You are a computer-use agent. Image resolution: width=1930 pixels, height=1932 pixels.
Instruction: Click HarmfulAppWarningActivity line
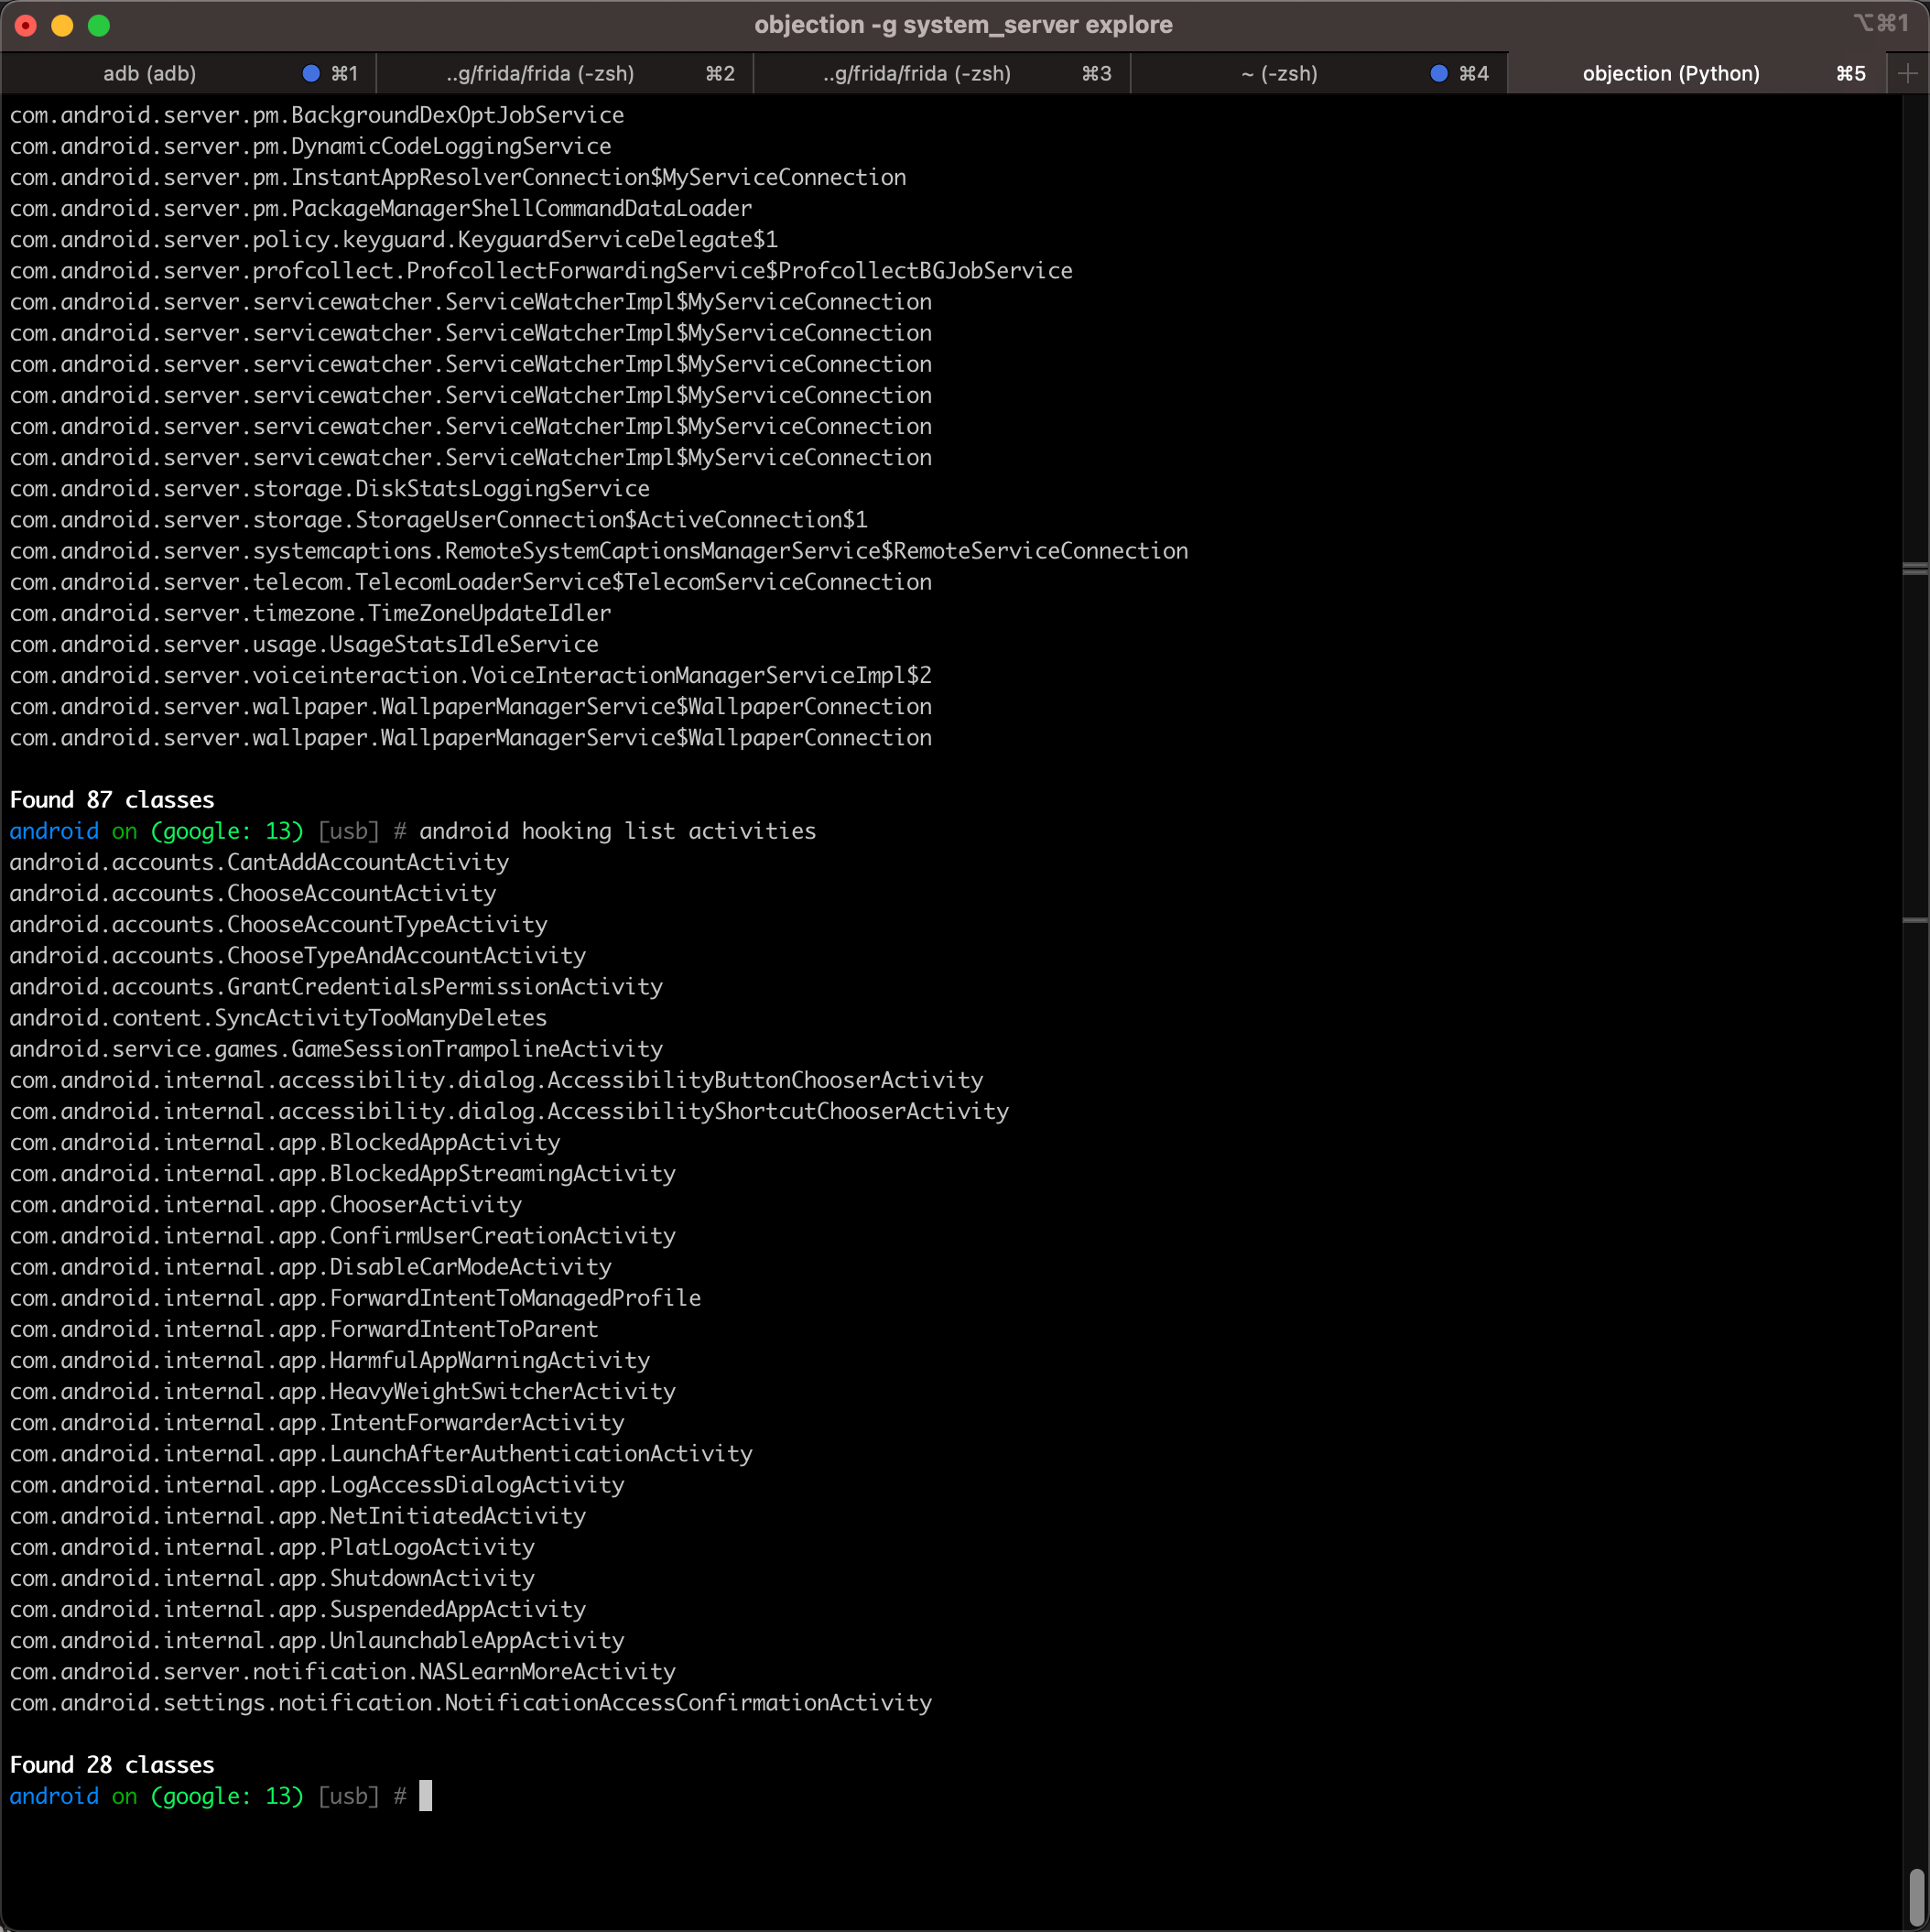(x=330, y=1360)
